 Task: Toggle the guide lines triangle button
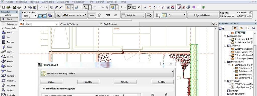pyautogui.click(x=68, y=7)
